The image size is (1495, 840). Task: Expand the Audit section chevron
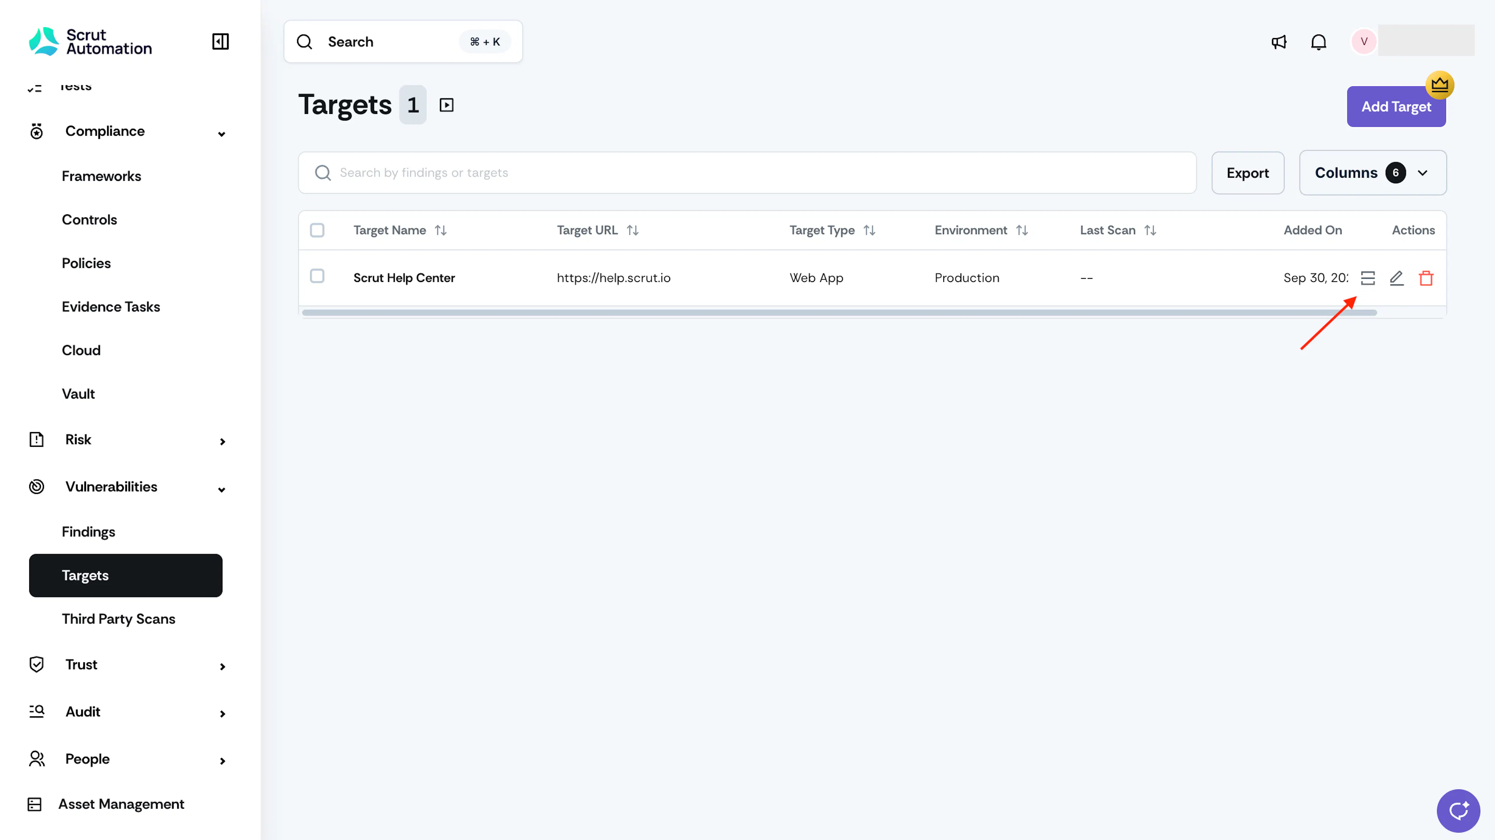(222, 714)
